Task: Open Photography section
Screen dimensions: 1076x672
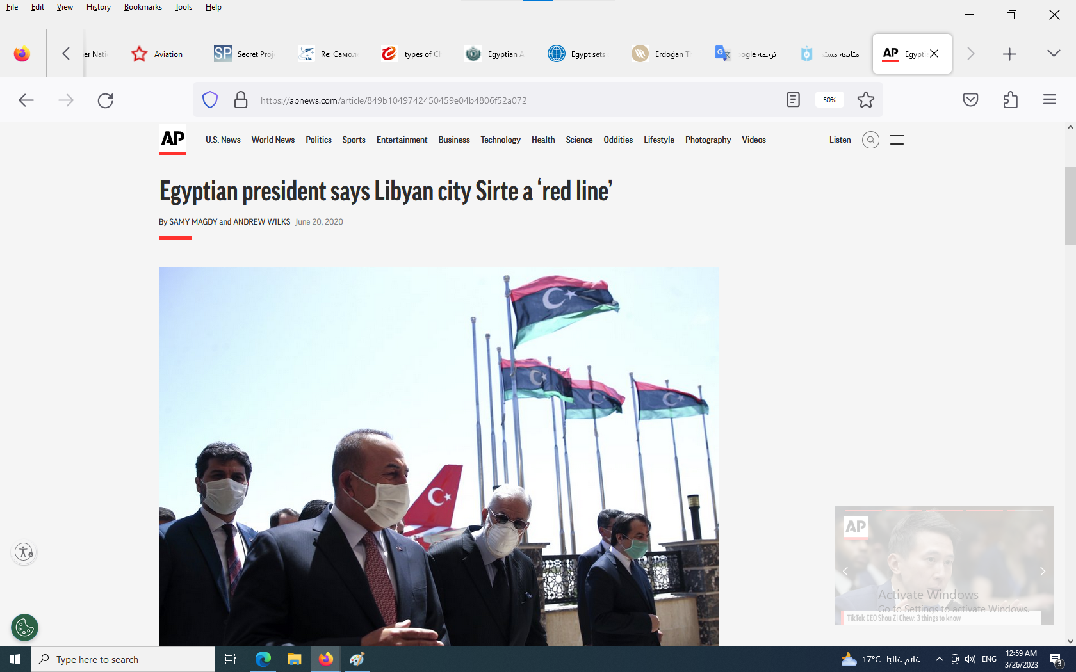Action: click(708, 140)
